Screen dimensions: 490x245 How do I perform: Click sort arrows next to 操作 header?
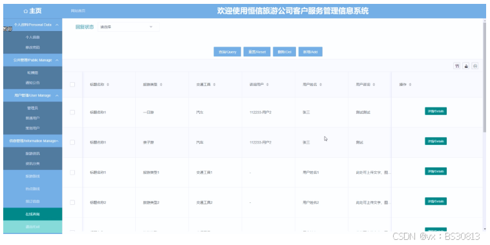[x=410, y=85]
